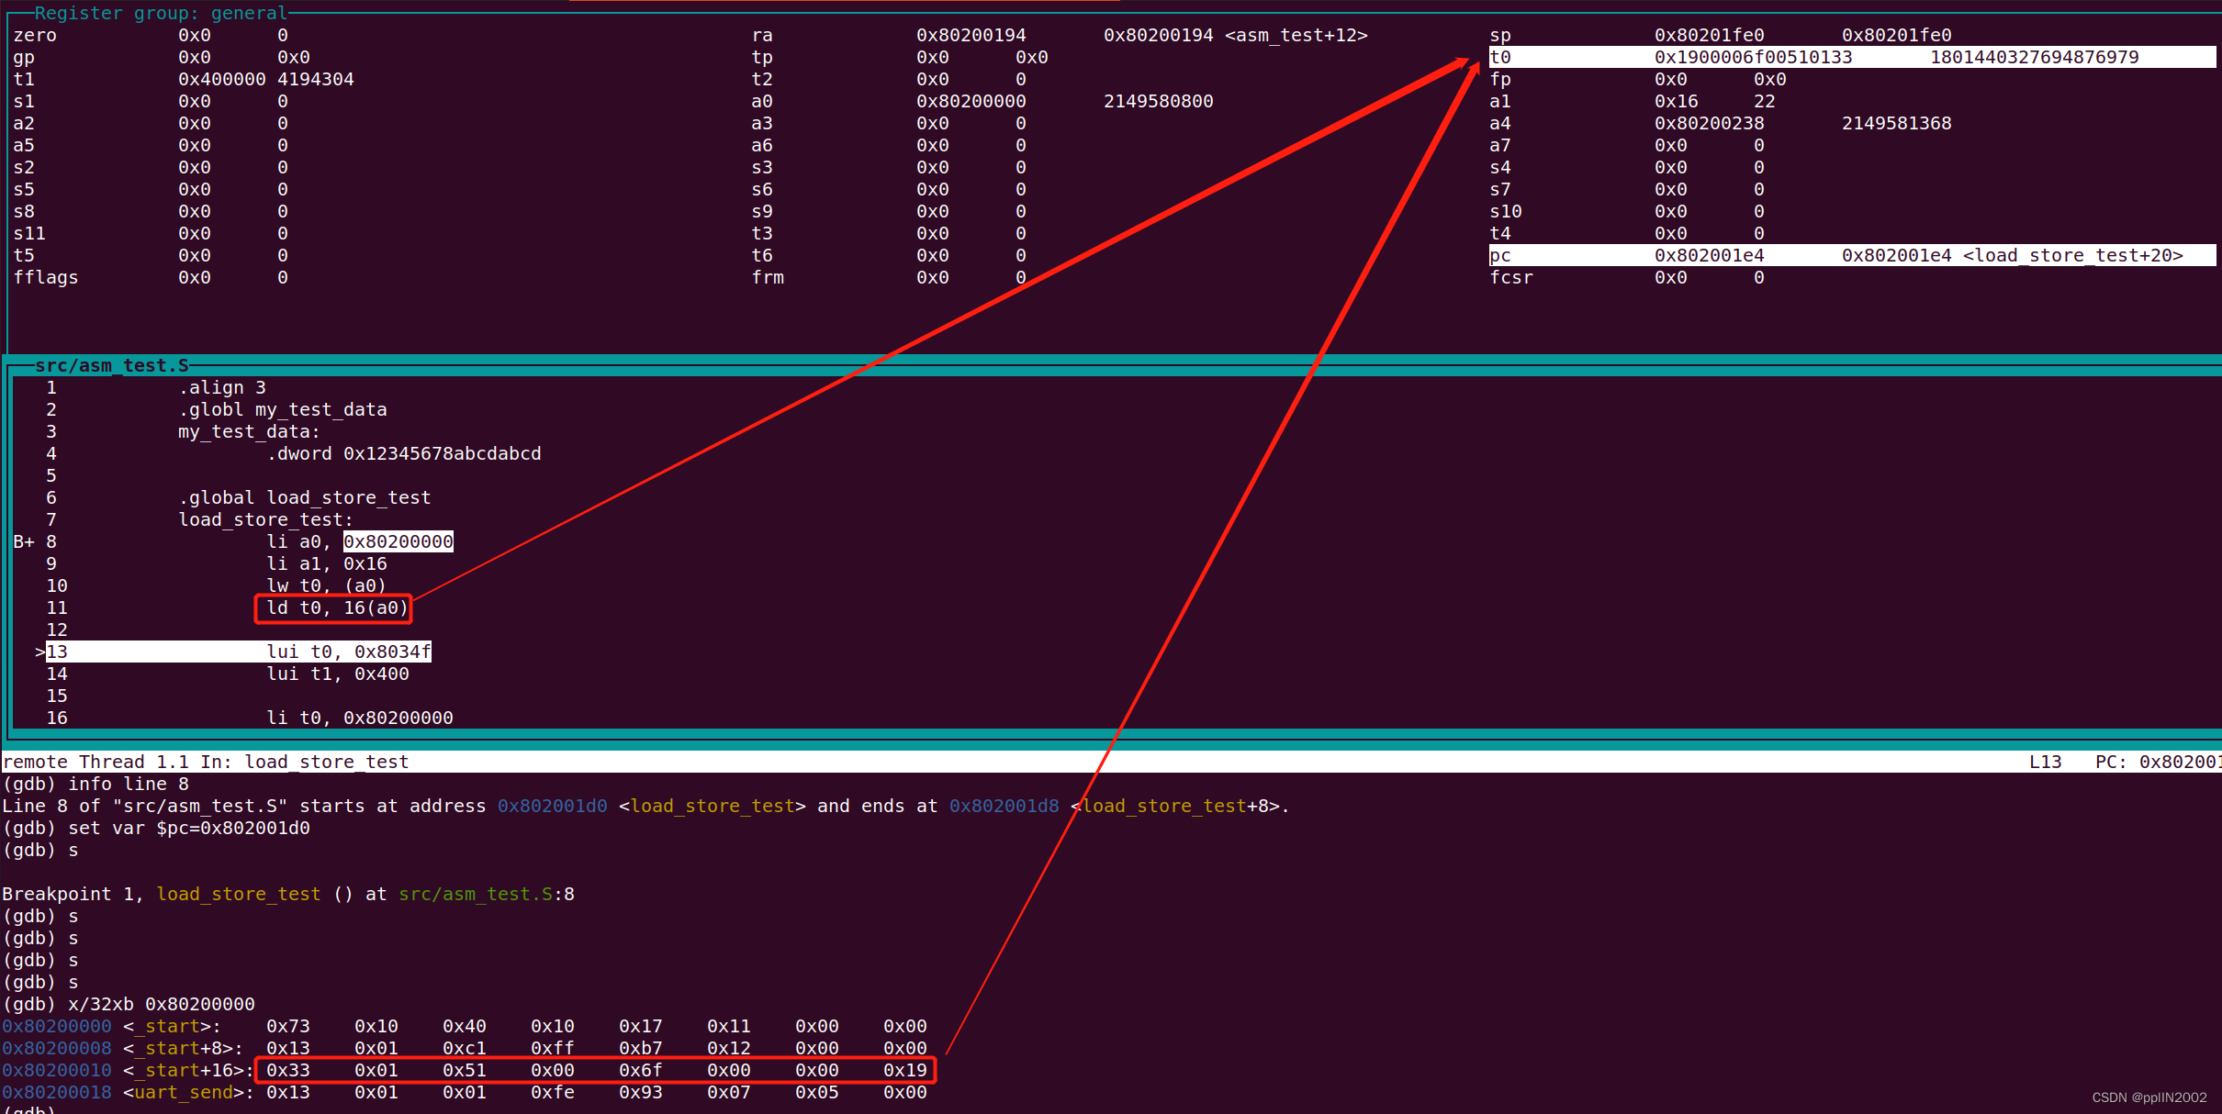Select the t1 register value 0x400000
Image resolution: width=2222 pixels, height=1114 pixels.
coord(221,79)
